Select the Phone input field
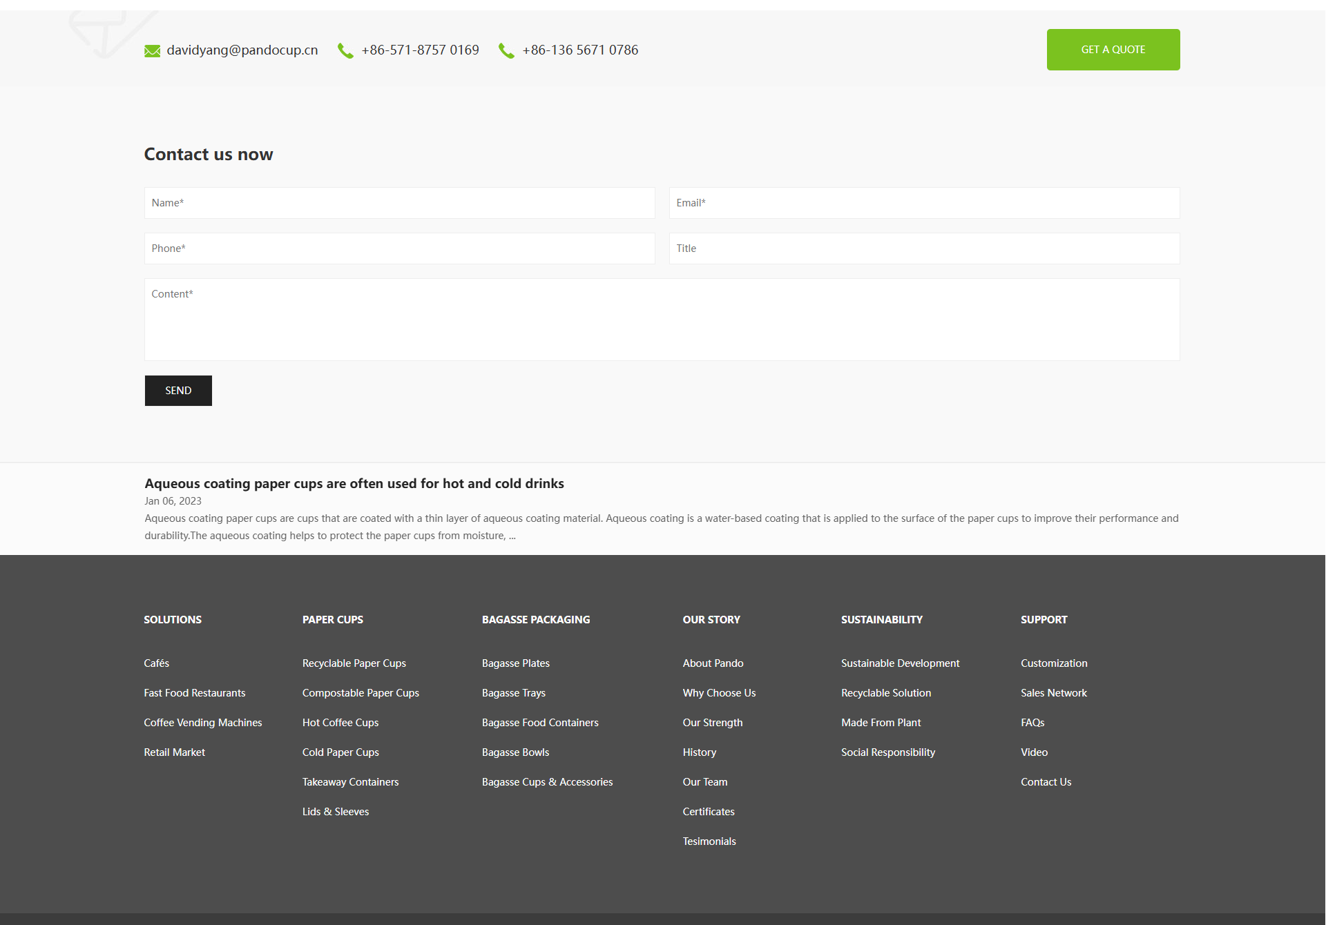This screenshot has width=1326, height=925. point(399,249)
